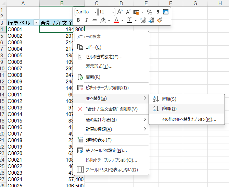Expand 計算の種類(A) submenu
Image resolution: width=229 pixels, height=187 pixels.
(x=111, y=129)
